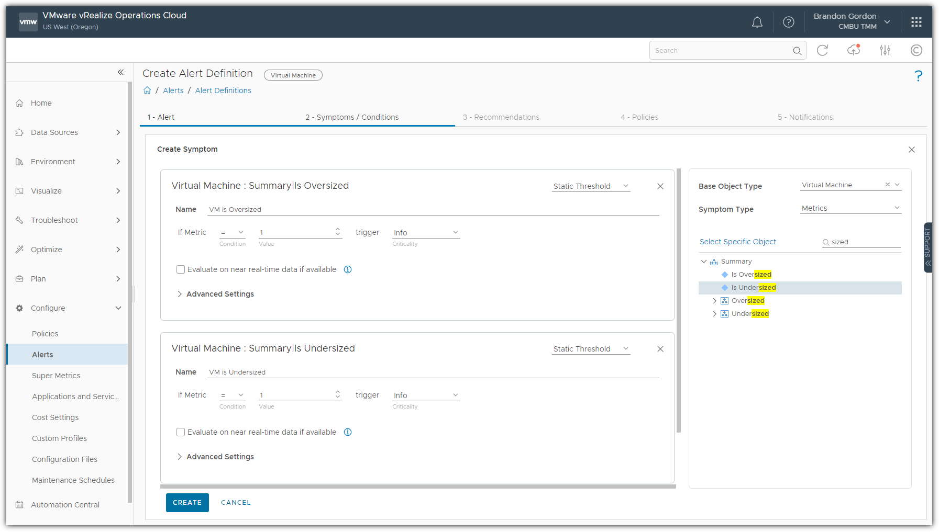The height and width of the screenshot is (532, 939).
Task: Click the Troubleshoot wrench icon
Action: [x=19, y=220]
